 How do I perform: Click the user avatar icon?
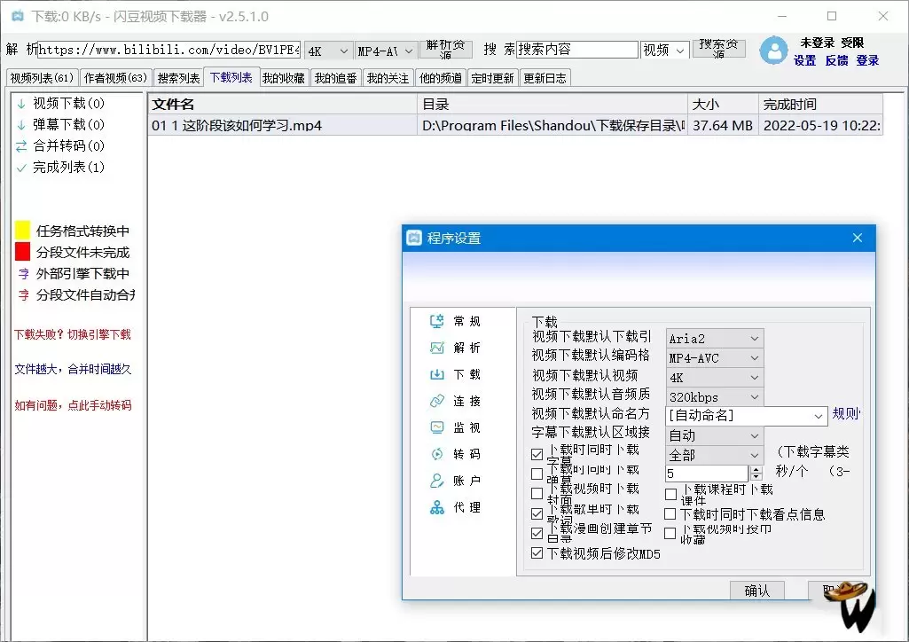(774, 51)
